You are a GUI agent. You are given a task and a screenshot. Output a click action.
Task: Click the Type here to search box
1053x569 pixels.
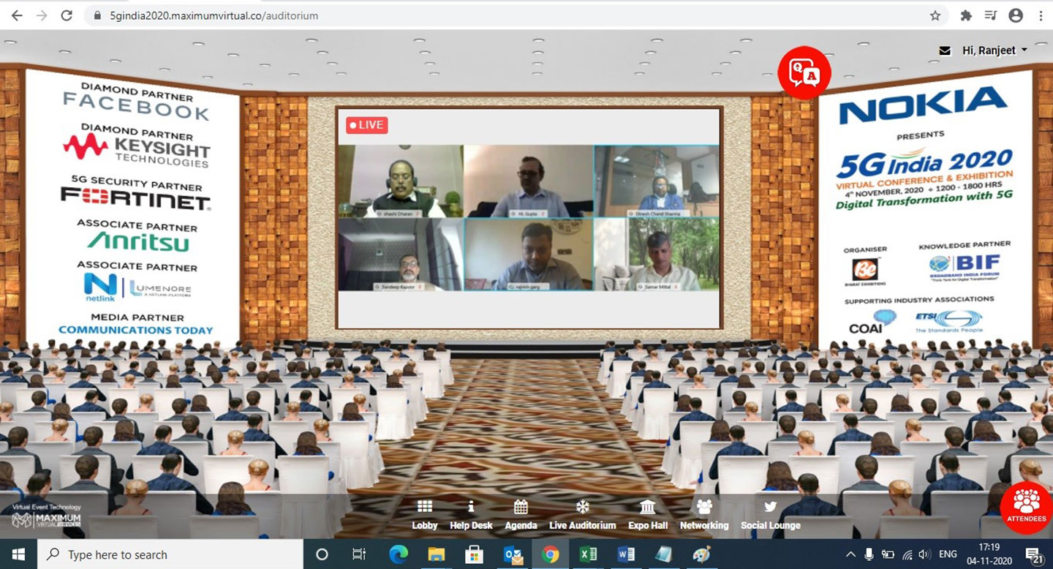170,554
